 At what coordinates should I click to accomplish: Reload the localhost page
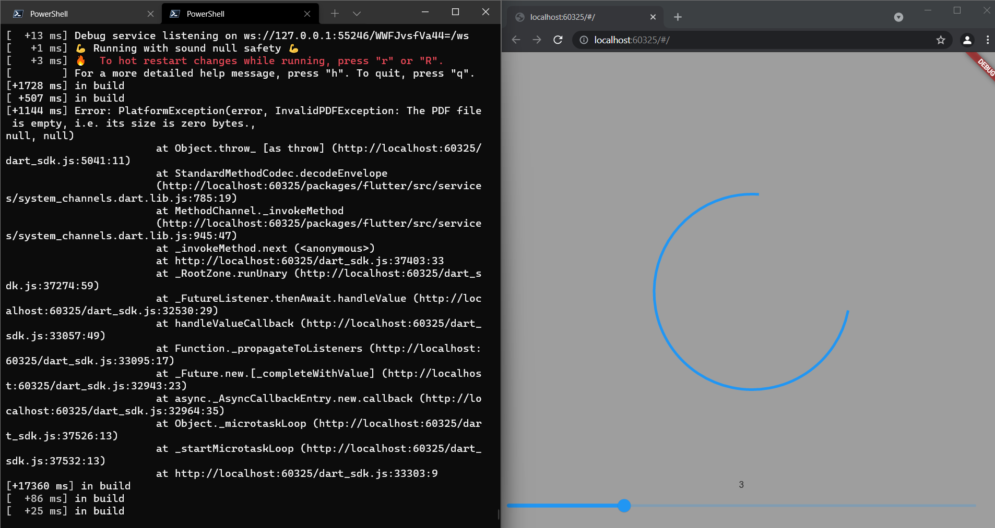558,40
